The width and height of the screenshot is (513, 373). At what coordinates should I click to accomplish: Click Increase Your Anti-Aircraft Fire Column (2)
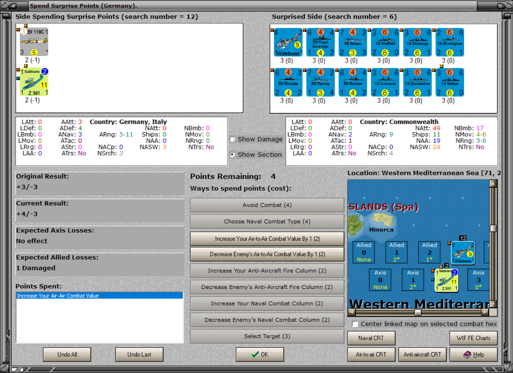click(267, 271)
